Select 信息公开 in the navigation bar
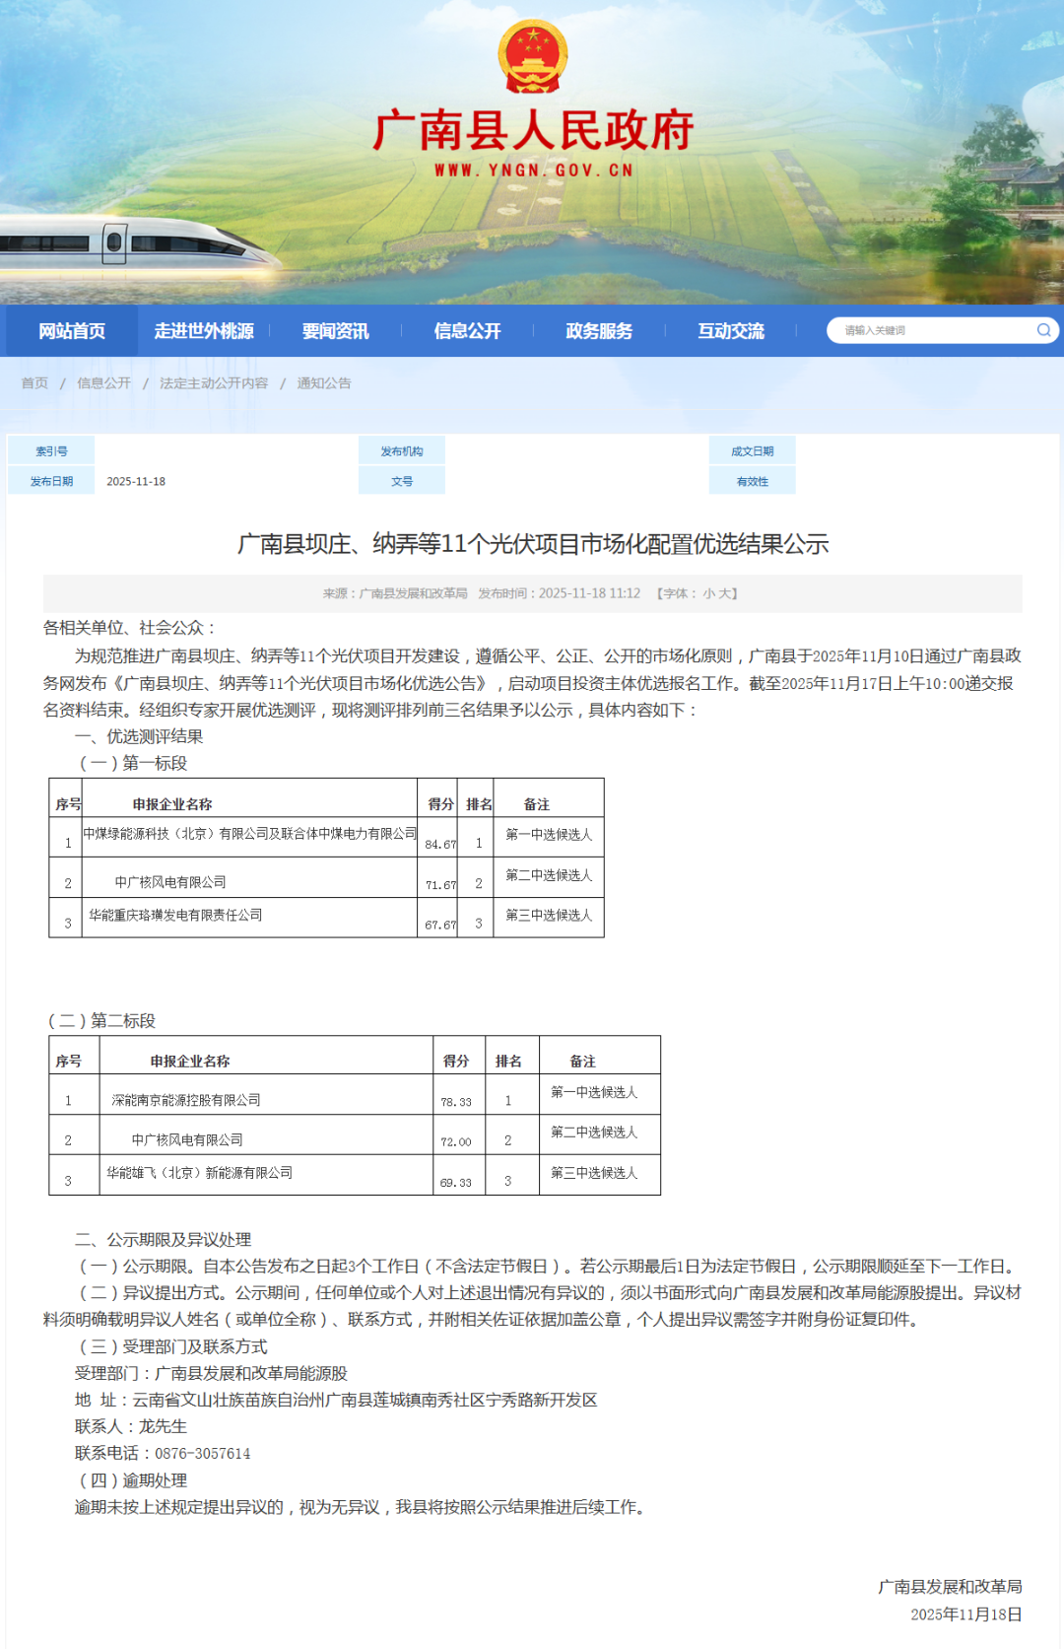 (467, 331)
